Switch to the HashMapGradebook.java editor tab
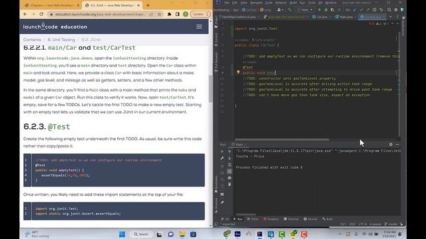426x239 pixels. click(x=238, y=17)
